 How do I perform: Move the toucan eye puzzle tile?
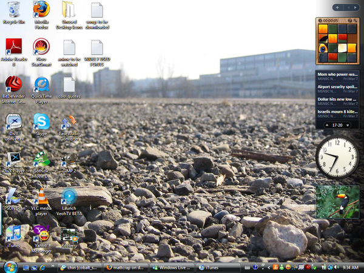coord(323,49)
